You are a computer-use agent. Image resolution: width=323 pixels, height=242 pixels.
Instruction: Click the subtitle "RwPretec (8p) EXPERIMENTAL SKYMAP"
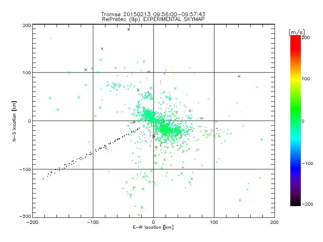coord(153,19)
